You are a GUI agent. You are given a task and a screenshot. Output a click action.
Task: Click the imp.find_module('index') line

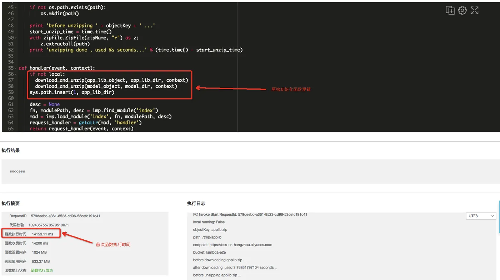[94, 111]
